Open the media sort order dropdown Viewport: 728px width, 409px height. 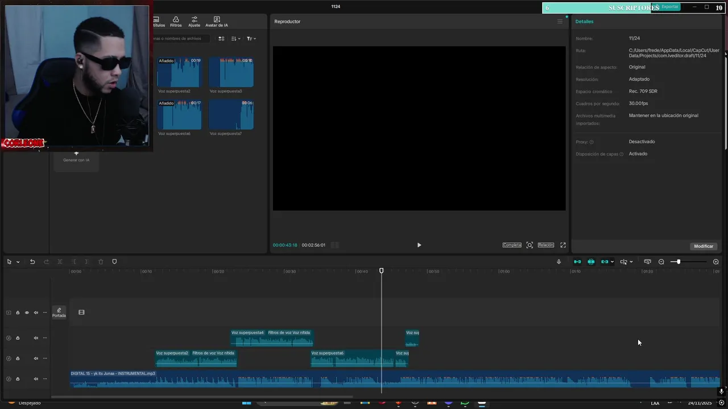pos(236,39)
